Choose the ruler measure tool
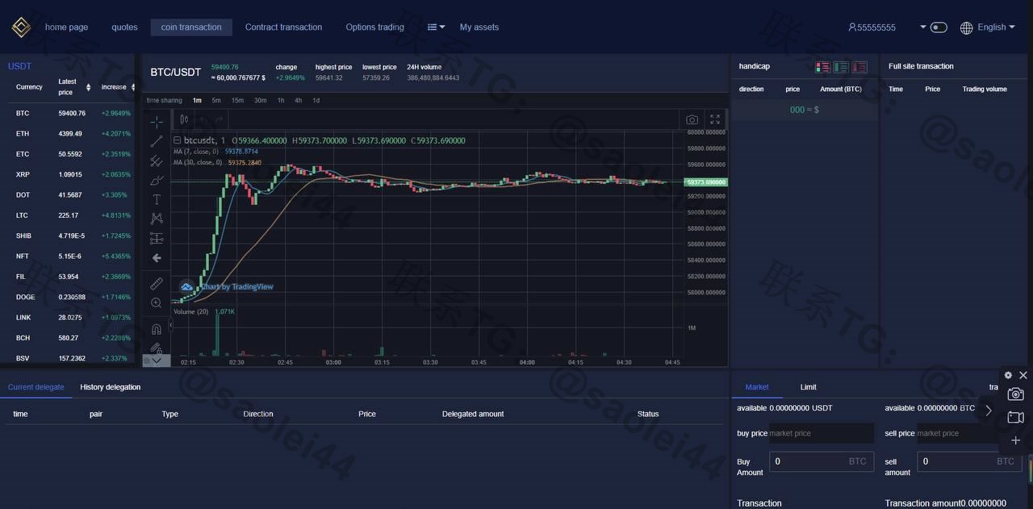Screen dimensions: 1033x509 pyautogui.click(x=157, y=284)
